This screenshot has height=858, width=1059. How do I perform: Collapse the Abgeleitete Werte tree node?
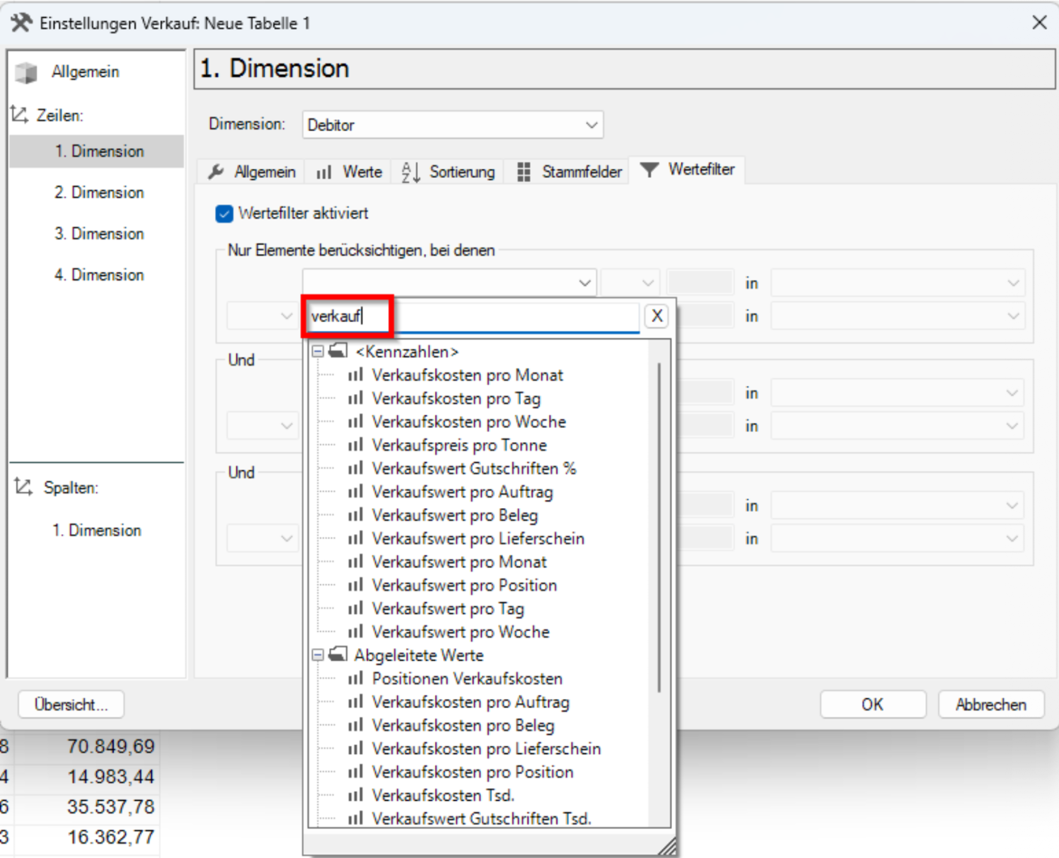tap(318, 655)
